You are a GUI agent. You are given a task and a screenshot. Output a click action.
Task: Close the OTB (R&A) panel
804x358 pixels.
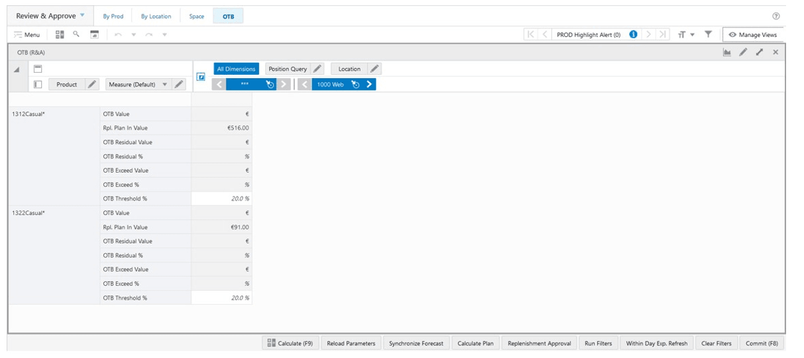pyautogui.click(x=775, y=52)
